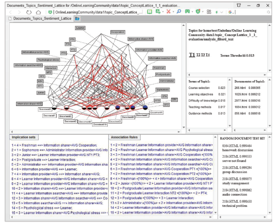Click the Association Rules scrollbar down arrow
This screenshot has width=277, height=224.
(x=215, y=212)
